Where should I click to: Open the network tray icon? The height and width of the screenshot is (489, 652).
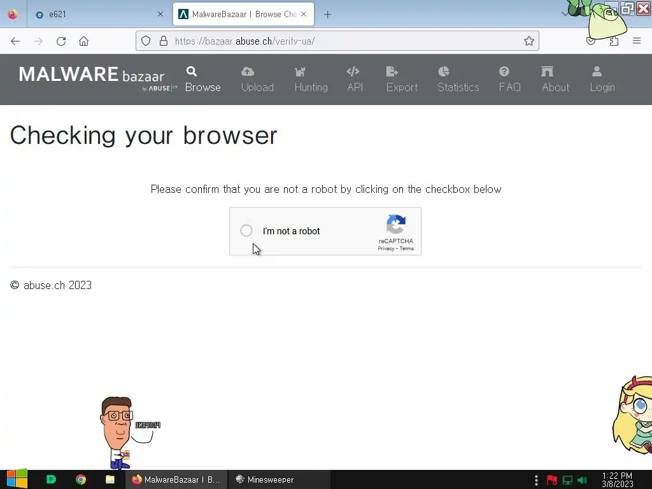coord(567,480)
